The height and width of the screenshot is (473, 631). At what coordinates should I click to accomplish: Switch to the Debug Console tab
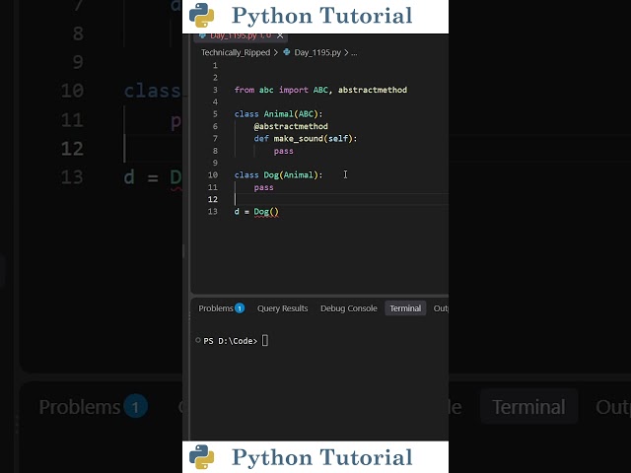pos(348,308)
